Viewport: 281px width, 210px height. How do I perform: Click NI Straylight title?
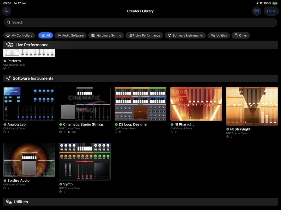point(240,129)
